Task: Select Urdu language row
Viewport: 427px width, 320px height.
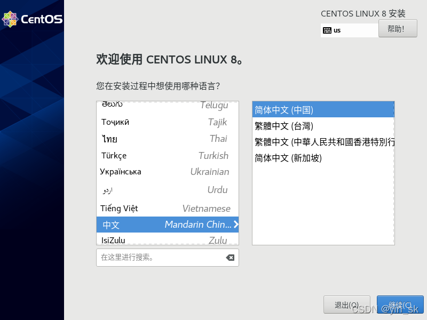Action: pyautogui.click(x=168, y=190)
